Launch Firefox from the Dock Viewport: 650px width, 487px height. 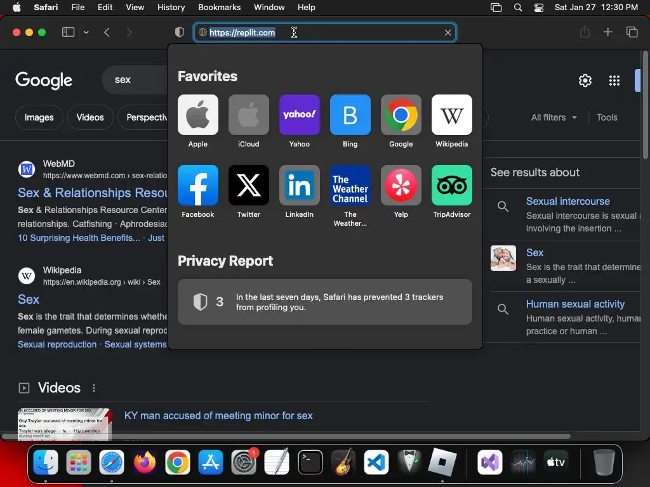click(144, 462)
